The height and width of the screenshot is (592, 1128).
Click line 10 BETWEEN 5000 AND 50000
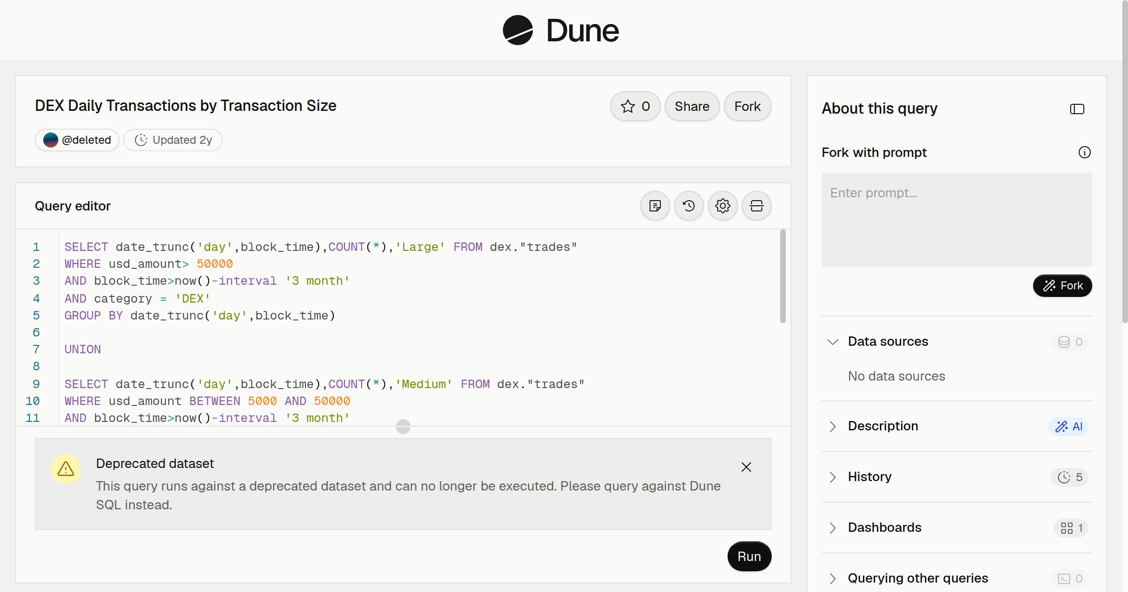[x=270, y=401]
